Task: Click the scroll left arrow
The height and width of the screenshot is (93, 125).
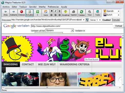Action: tap(3, 88)
